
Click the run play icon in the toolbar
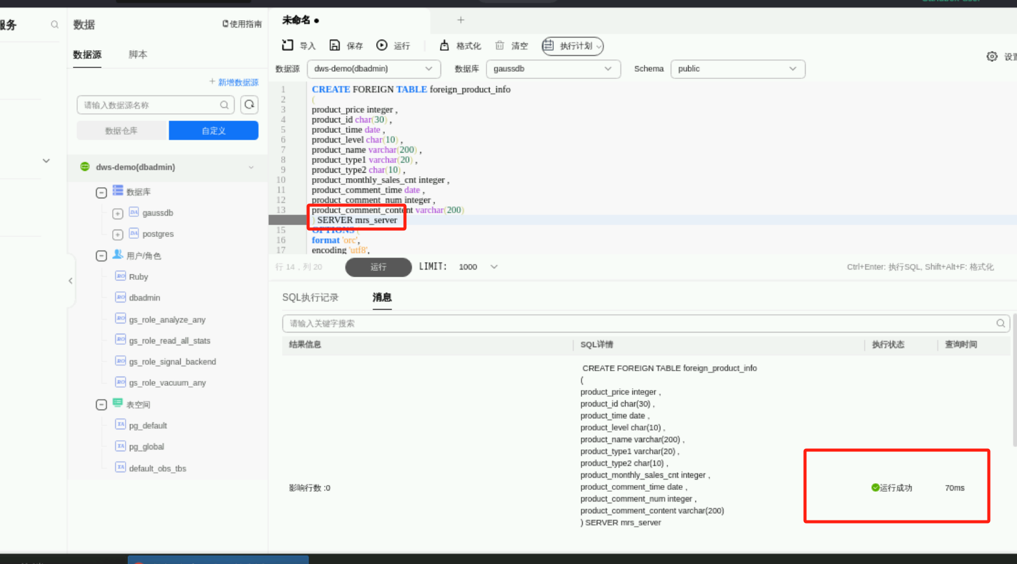382,45
